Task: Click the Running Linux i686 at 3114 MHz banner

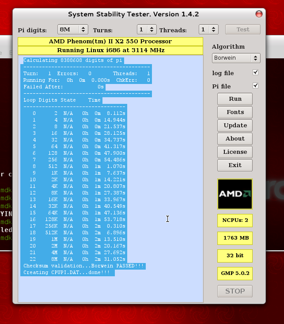Action: 110,50
